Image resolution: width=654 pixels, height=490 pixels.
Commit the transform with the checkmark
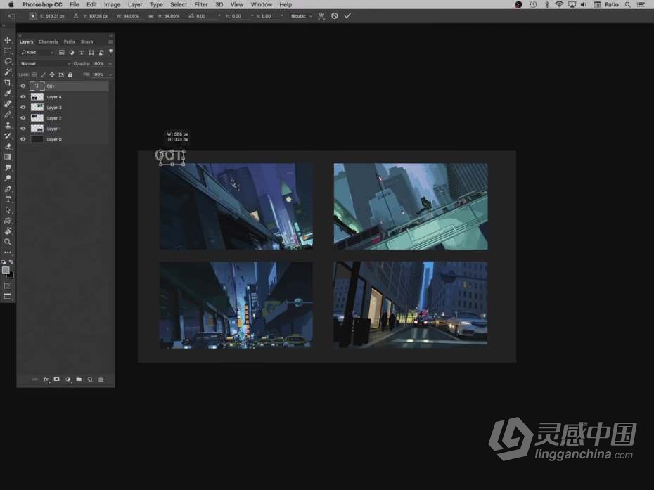(347, 15)
